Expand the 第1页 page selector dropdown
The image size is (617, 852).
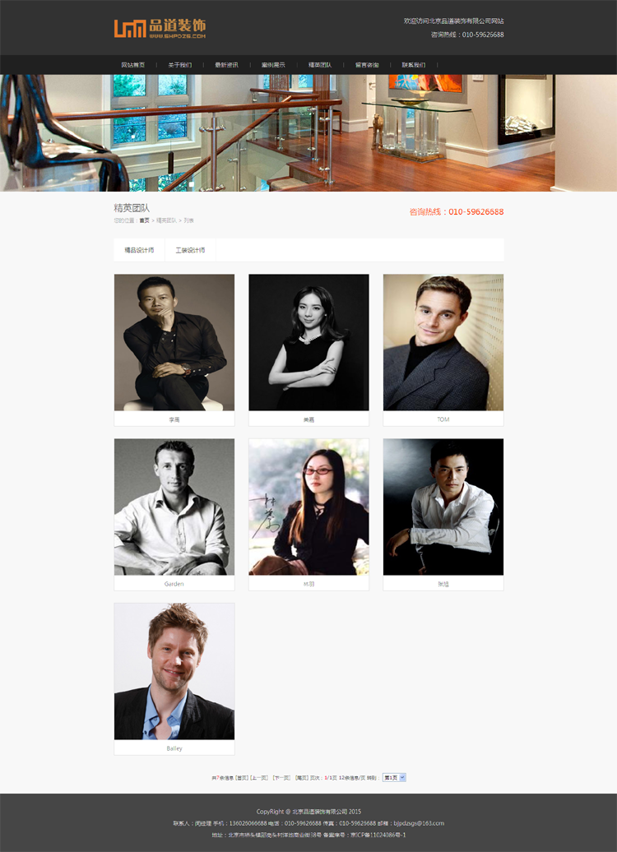[394, 777]
